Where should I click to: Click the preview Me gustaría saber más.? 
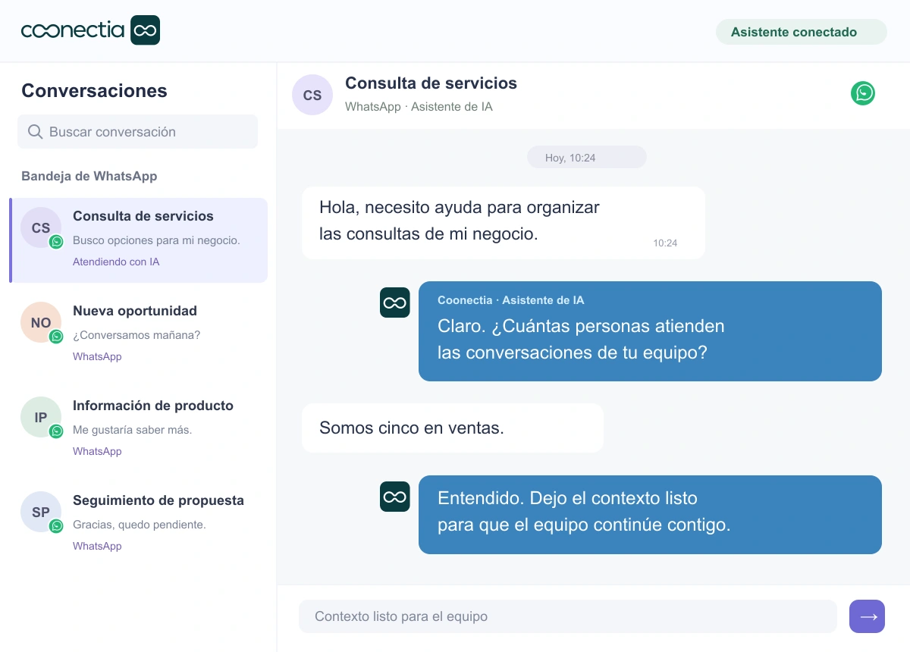pyautogui.click(x=133, y=430)
